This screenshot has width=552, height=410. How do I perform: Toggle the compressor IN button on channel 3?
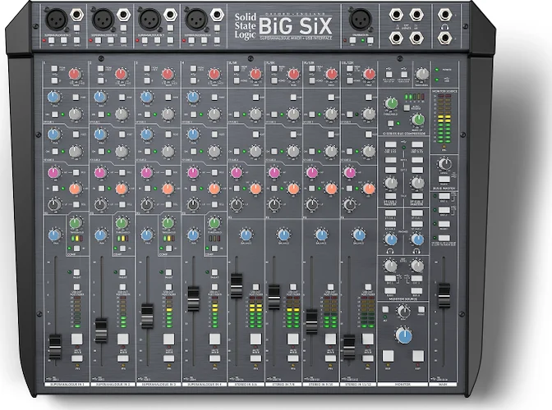click(x=168, y=248)
